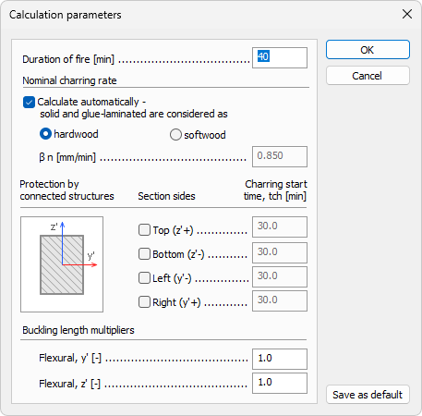Uncheck Calculate automatically checkbox
Viewport: 422px width, 416px height.
click(x=29, y=103)
